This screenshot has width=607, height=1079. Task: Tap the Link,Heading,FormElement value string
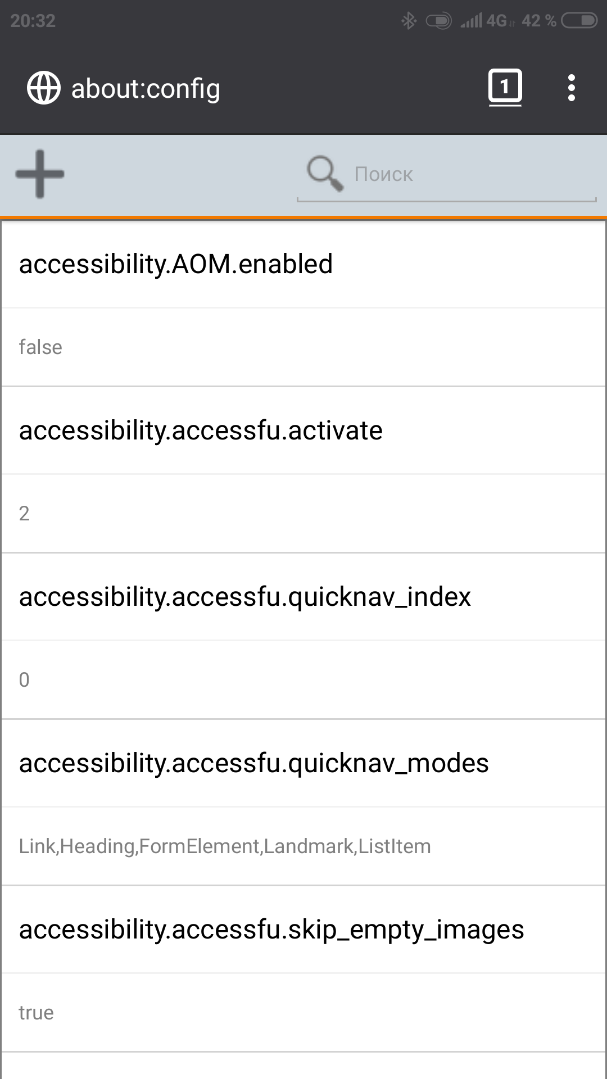(225, 846)
